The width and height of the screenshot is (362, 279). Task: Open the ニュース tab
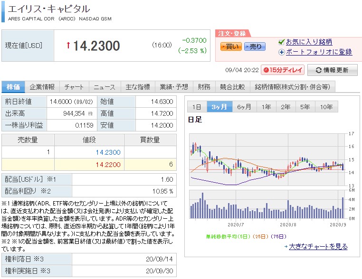(104, 87)
